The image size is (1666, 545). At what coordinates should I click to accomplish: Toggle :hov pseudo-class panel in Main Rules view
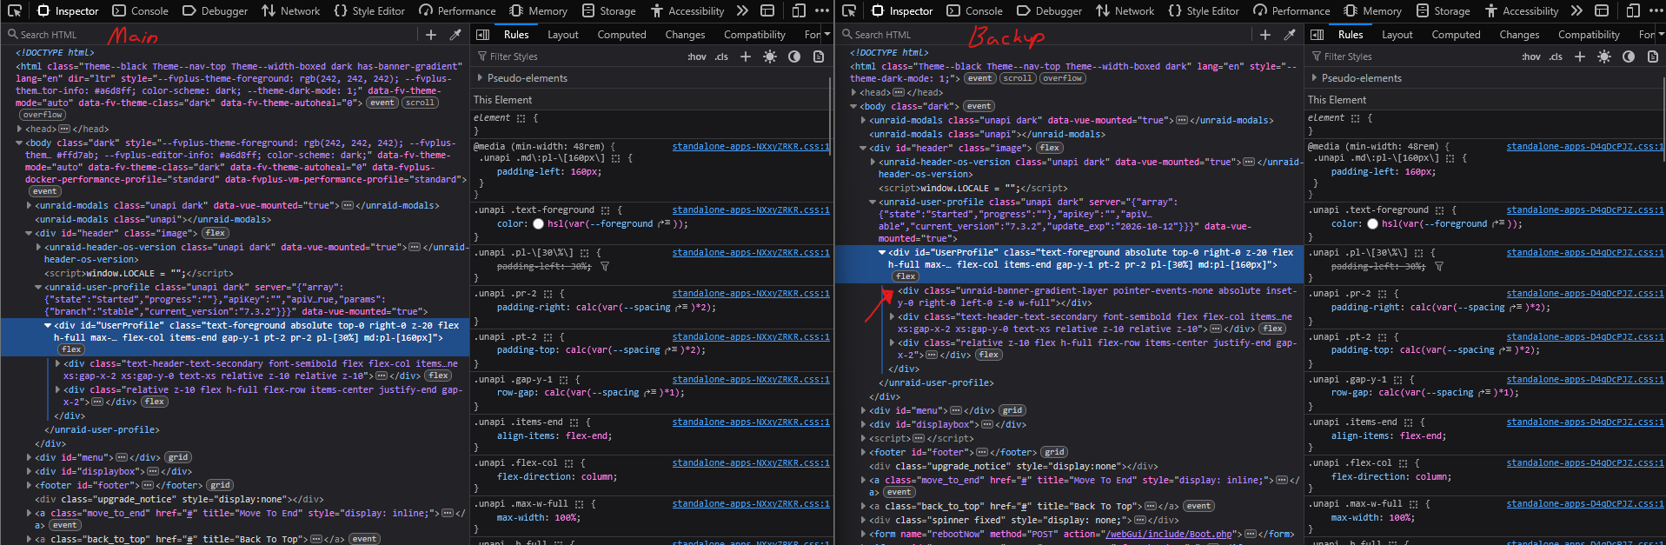tap(697, 56)
